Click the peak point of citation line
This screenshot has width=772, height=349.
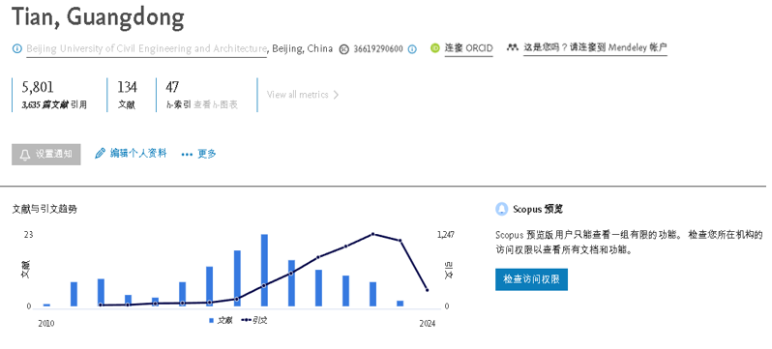click(373, 234)
